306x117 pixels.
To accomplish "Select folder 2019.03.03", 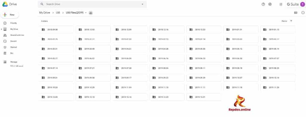I will (x=241, y=39).
